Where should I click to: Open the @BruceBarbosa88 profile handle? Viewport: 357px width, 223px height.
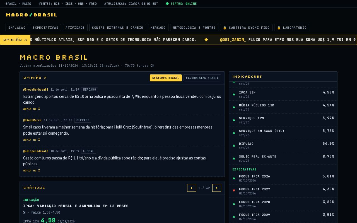36,90
